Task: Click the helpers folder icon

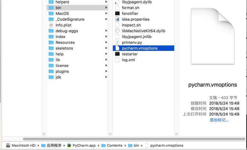Action: (51, 2)
